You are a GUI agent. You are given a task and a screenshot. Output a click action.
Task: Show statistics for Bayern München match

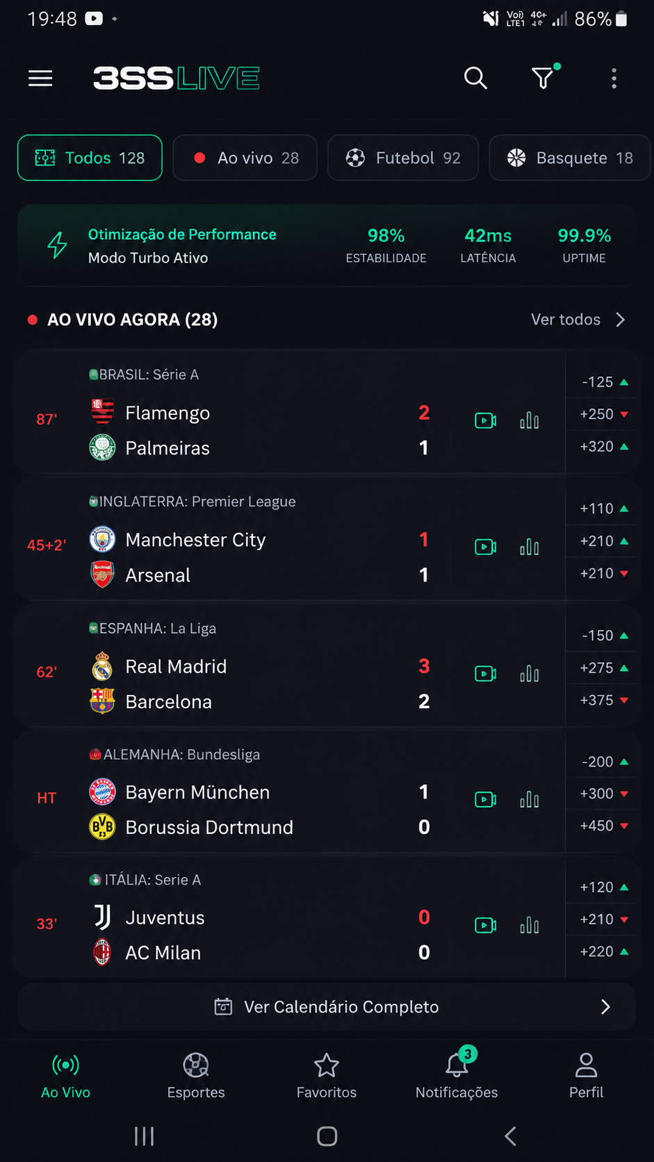530,799
